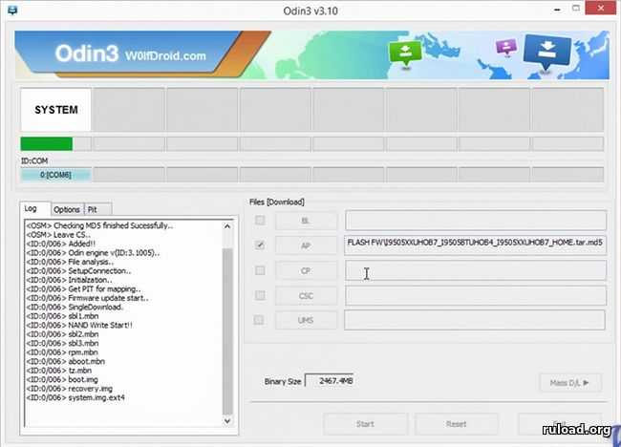Viewport: 621px width, 447px height.
Task: Click the Start button
Action: pos(365,424)
